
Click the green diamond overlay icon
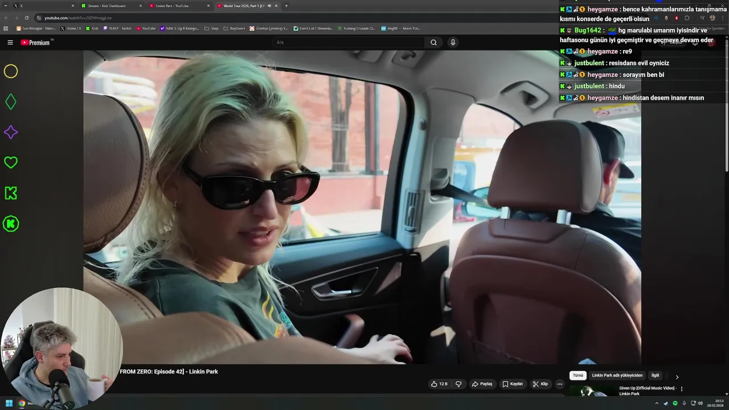pos(11,102)
